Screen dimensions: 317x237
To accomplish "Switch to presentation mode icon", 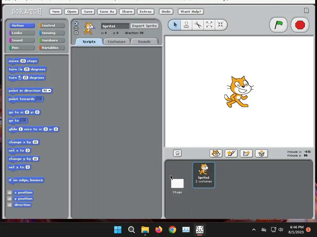I will 177,153.
